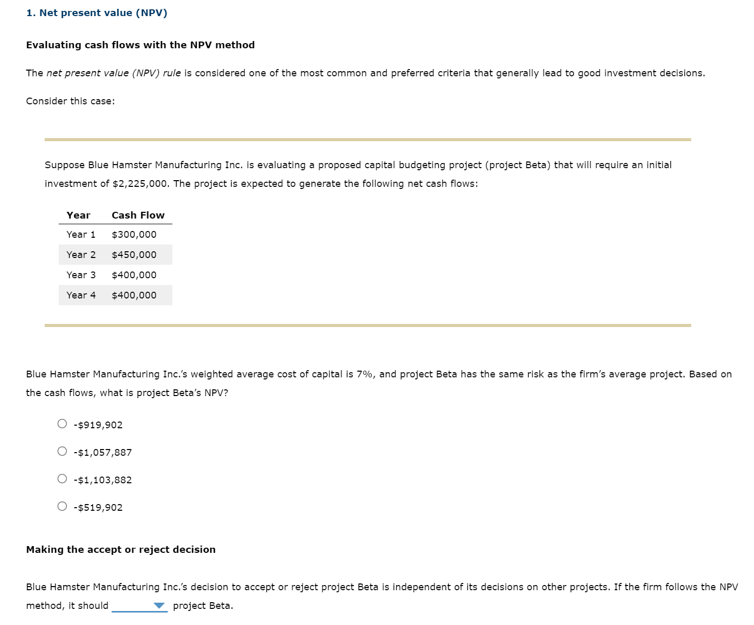Choose -$519,902 as project Beta's NPV

(62, 507)
